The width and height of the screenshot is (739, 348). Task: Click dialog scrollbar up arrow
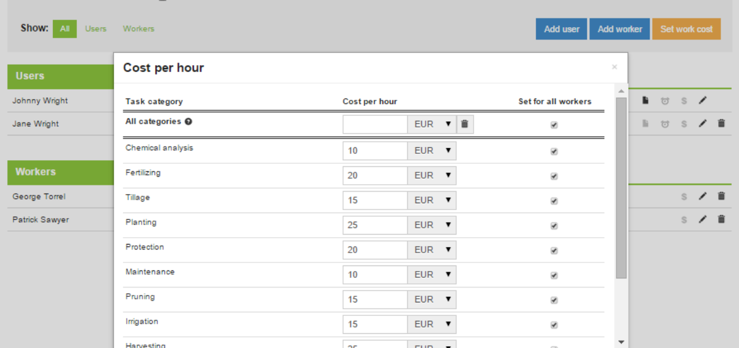coord(621,92)
